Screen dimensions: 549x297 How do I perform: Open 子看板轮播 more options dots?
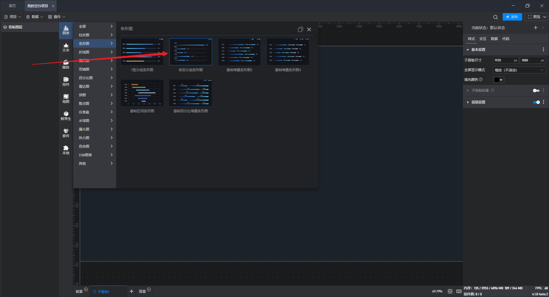pyautogui.click(x=543, y=91)
